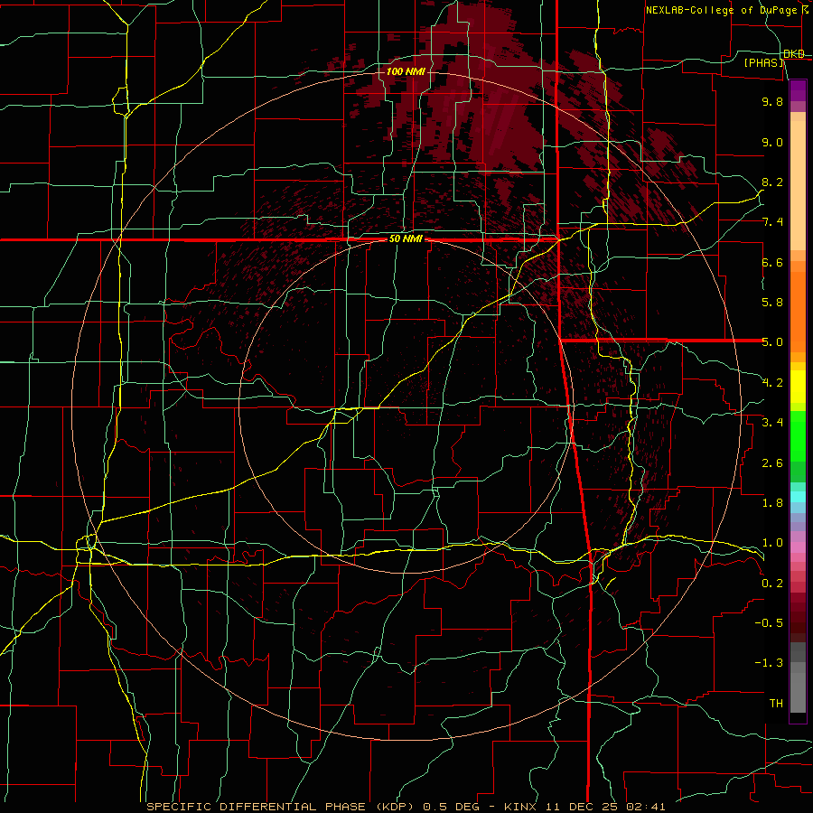Click the 0.2 value on color scale
Viewport: 813px width, 813px height.
pyautogui.click(x=772, y=584)
